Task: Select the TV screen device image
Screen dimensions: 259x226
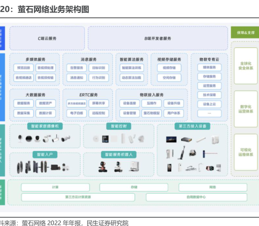Action: (x=171, y=140)
